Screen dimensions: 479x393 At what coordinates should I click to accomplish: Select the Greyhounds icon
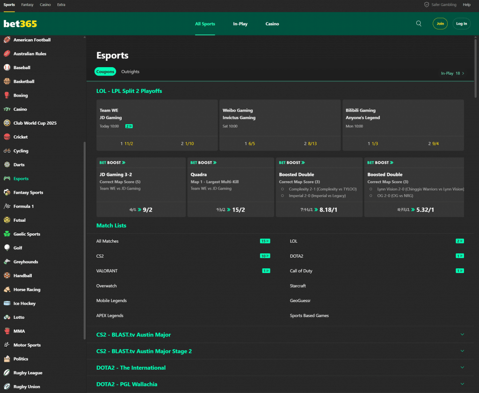pos(7,261)
